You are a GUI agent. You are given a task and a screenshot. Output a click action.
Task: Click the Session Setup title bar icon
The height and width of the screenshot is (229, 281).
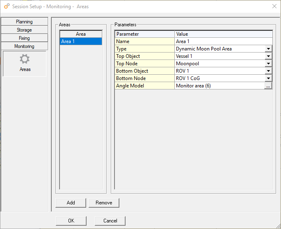7,7
